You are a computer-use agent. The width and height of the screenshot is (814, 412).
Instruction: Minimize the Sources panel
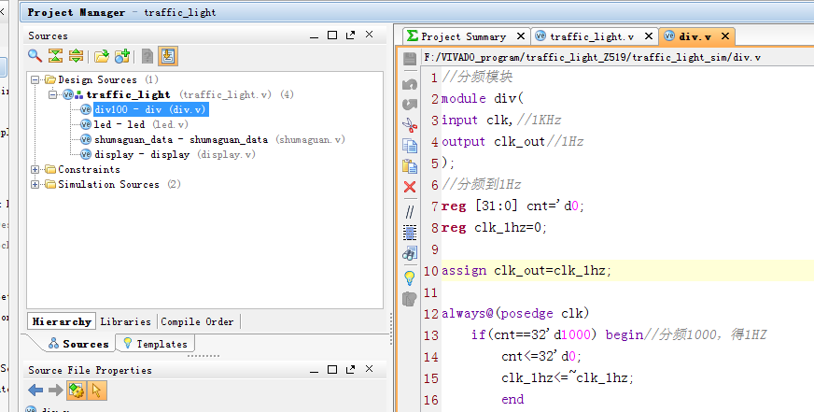314,36
